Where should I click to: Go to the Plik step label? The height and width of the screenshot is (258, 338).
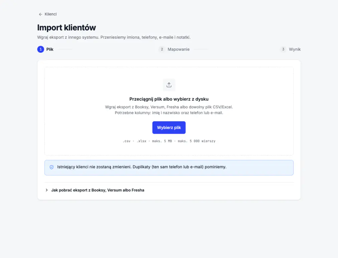50,49
